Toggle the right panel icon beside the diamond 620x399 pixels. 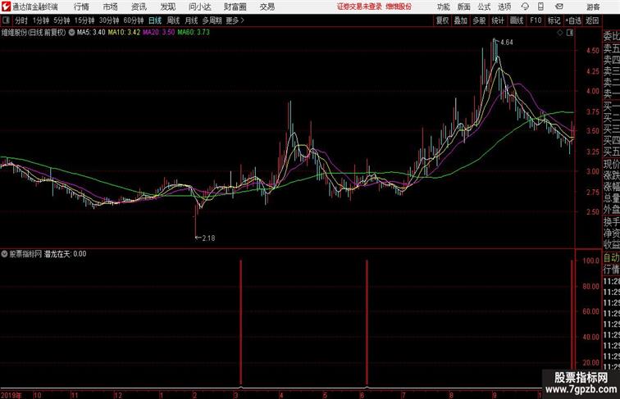[x=570, y=33]
